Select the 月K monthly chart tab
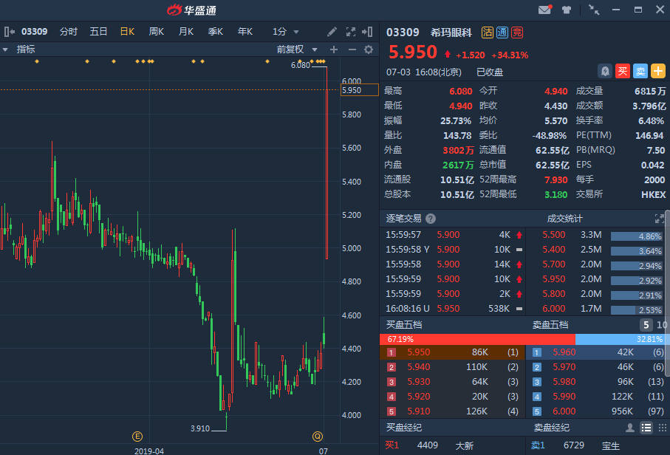 (x=186, y=32)
